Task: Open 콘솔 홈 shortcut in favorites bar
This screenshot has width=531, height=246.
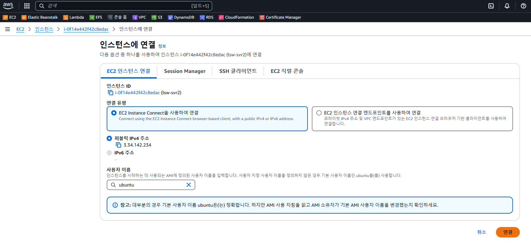Action: 117,17
